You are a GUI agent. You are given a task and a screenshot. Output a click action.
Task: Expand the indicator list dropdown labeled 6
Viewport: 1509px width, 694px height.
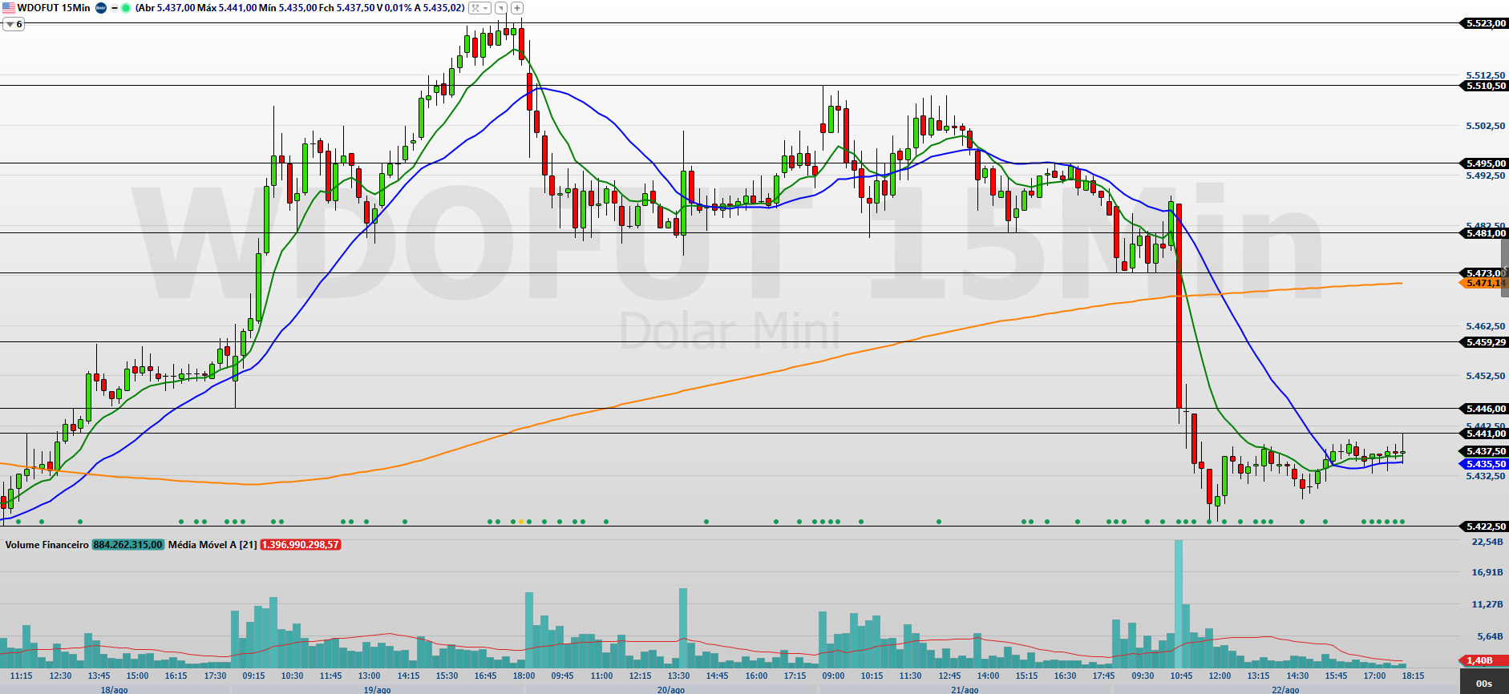14,24
